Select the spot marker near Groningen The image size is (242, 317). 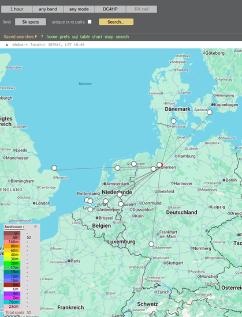133,164
